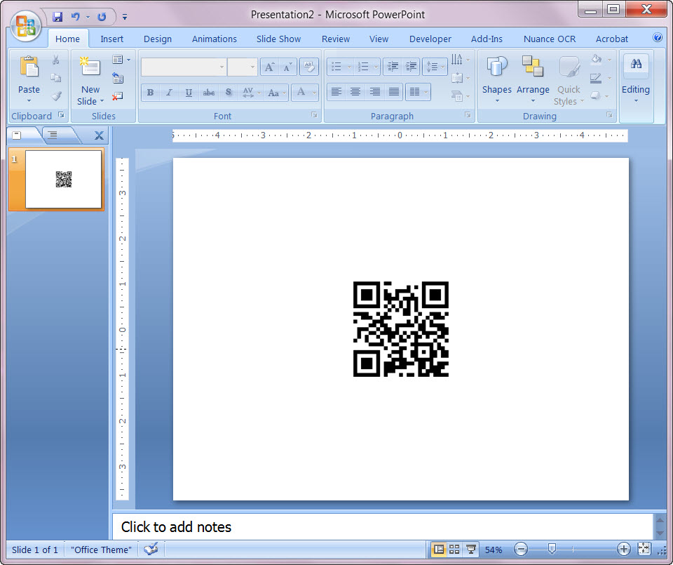Open the Animations ribbon tab
This screenshot has width=673, height=565.
click(214, 39)
